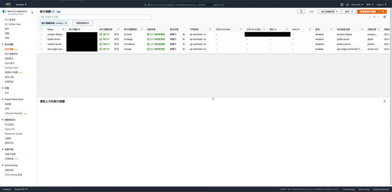Open the English (US) language selector
The width and height of the screenshot is (392, 192).
[x=21, y=189]
